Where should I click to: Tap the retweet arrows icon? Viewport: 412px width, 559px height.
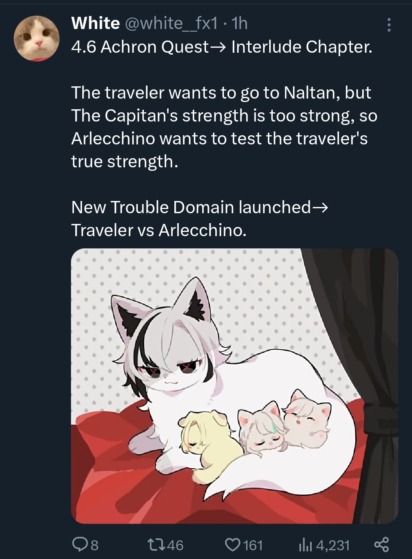click(156, 544)
